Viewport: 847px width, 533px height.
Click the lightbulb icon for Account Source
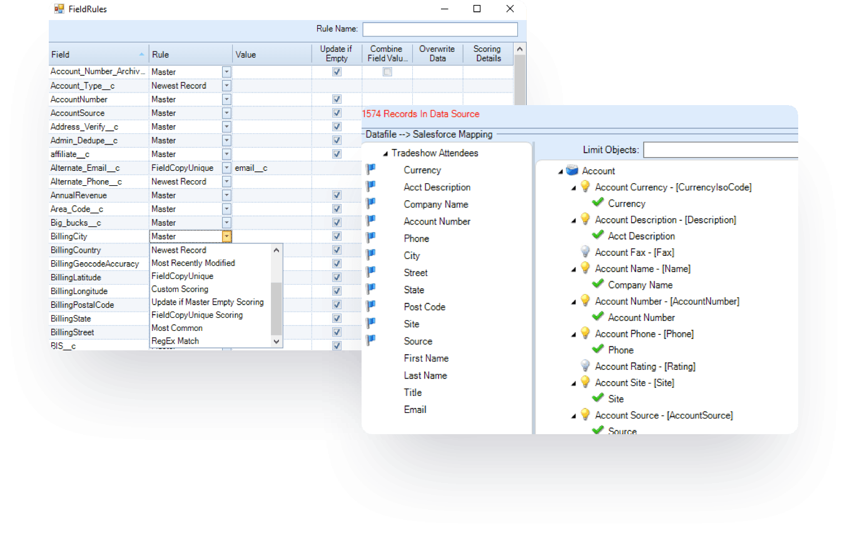coord(585,414)
